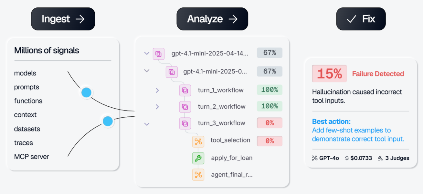
Task: Select the turn_3_workflow tree entry
Action: (x=221, y=123)
